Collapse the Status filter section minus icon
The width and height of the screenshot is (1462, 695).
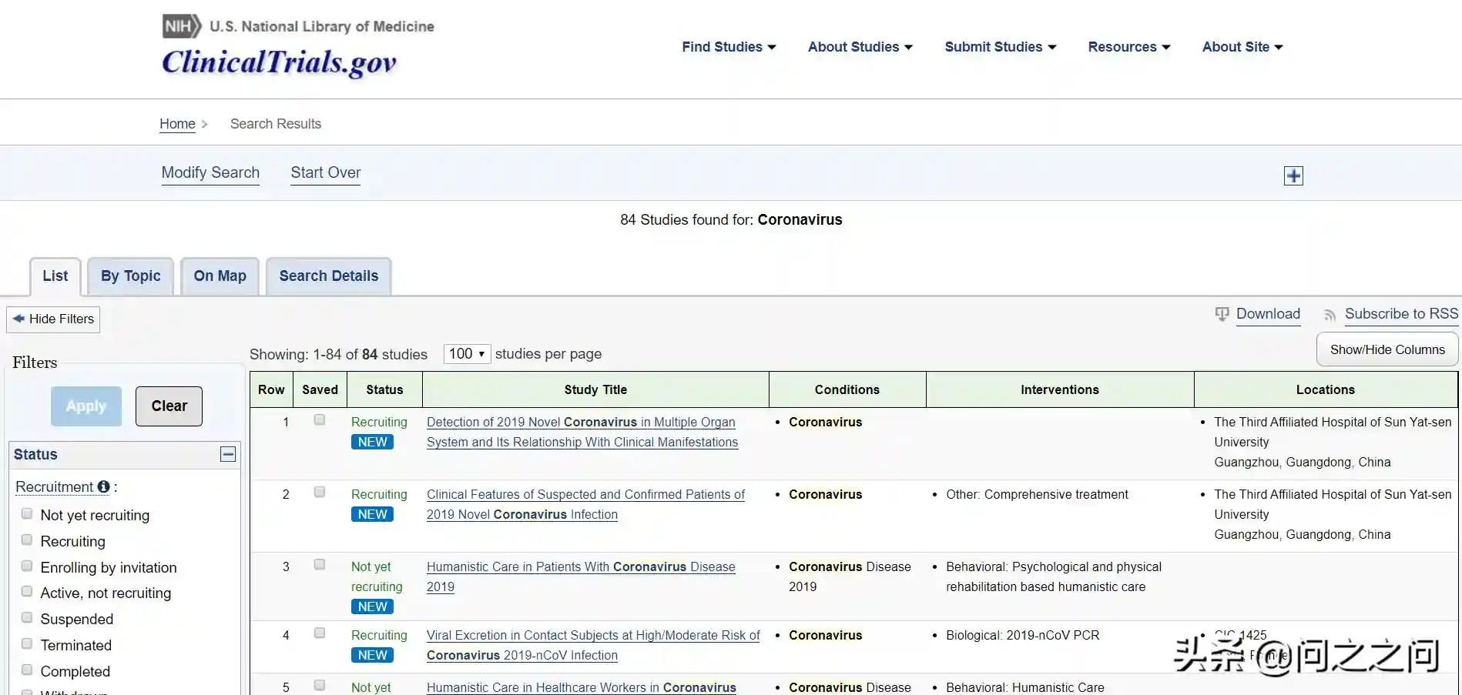pos(228,454)
